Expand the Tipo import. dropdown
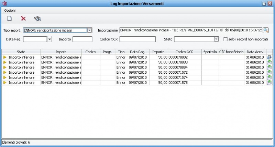Image resolution: width=275 pixels, height=147 pixels. (x=89, y=30)
